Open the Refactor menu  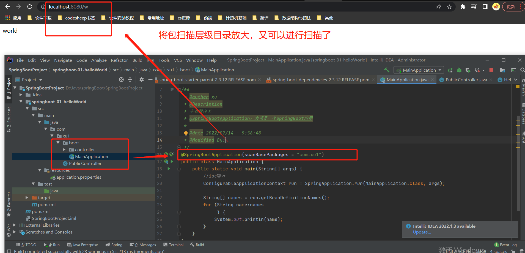[119, 60]
